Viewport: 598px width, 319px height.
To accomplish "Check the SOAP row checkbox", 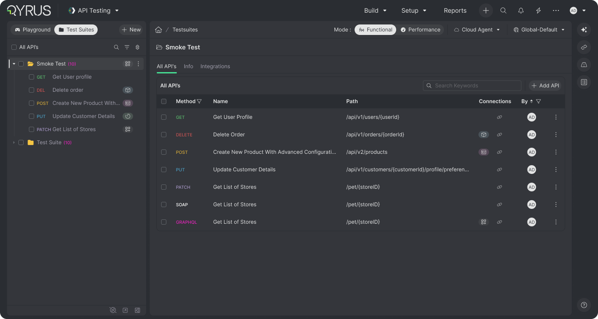I will point(164,205).
